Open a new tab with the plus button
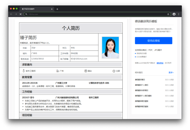The height and width of the screenshot is (130, 190). coord(57,9)
